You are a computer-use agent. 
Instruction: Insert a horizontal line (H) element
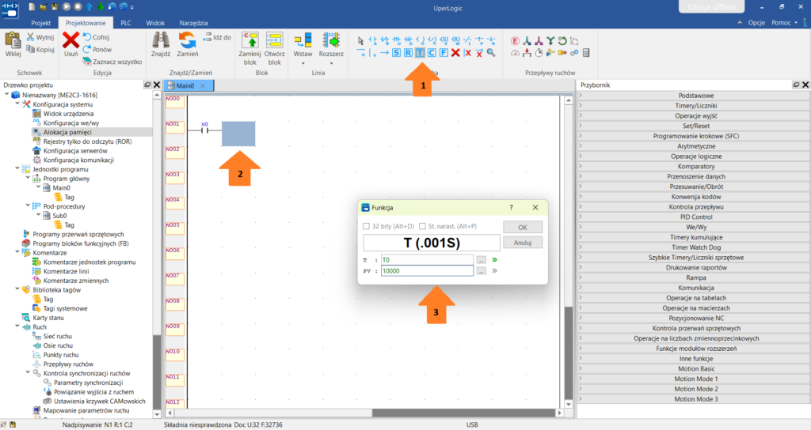point(360,53)
